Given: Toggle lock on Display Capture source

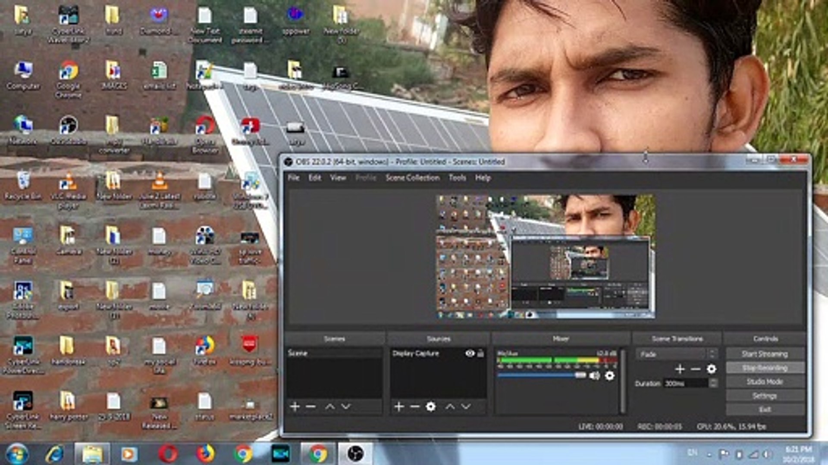Looking at the screenshot, I should (480, 353).
